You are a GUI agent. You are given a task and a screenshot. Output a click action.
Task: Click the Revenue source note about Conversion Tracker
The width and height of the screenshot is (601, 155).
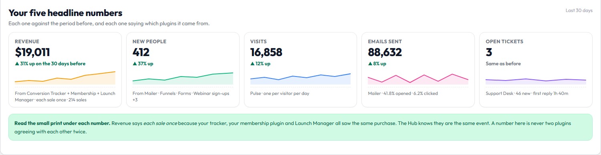coord(65,97)
